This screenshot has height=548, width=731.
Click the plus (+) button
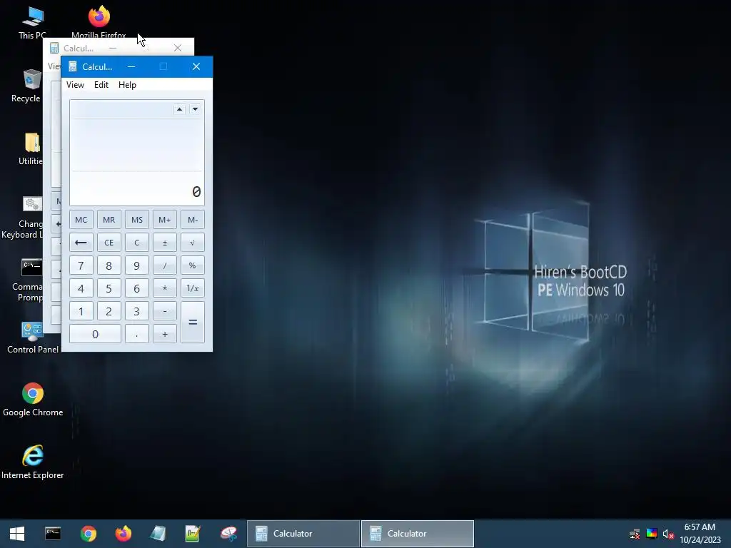click(165, 334)
